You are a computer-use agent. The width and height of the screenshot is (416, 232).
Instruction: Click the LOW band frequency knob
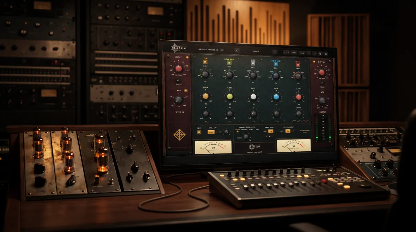point(205,74)
